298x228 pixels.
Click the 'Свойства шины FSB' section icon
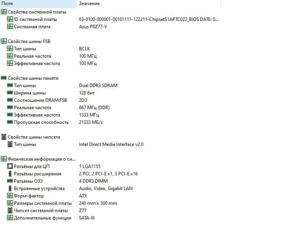(4, 41)
